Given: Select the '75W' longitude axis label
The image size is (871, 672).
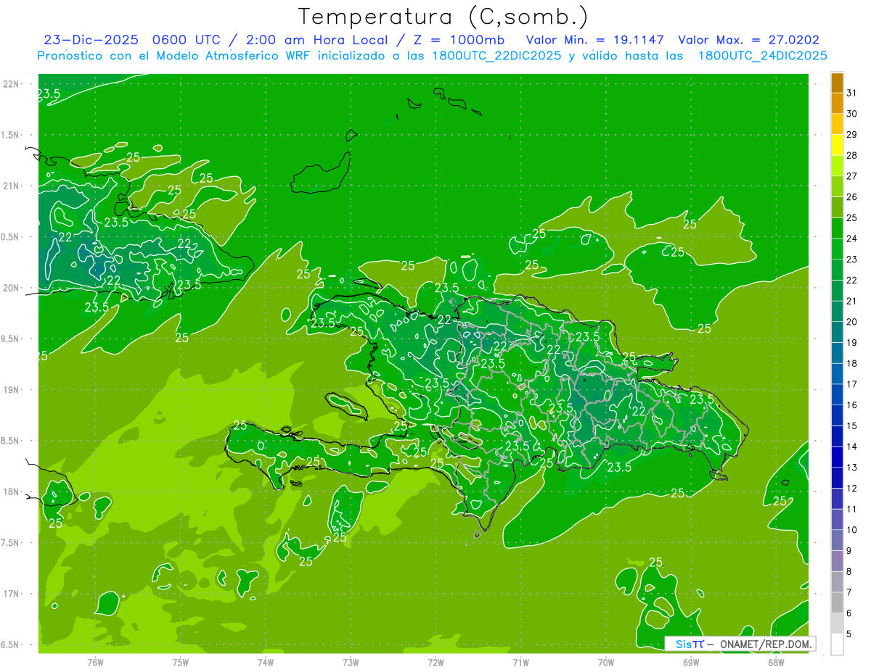Looking at the screenshot, I should coord(181,661).
